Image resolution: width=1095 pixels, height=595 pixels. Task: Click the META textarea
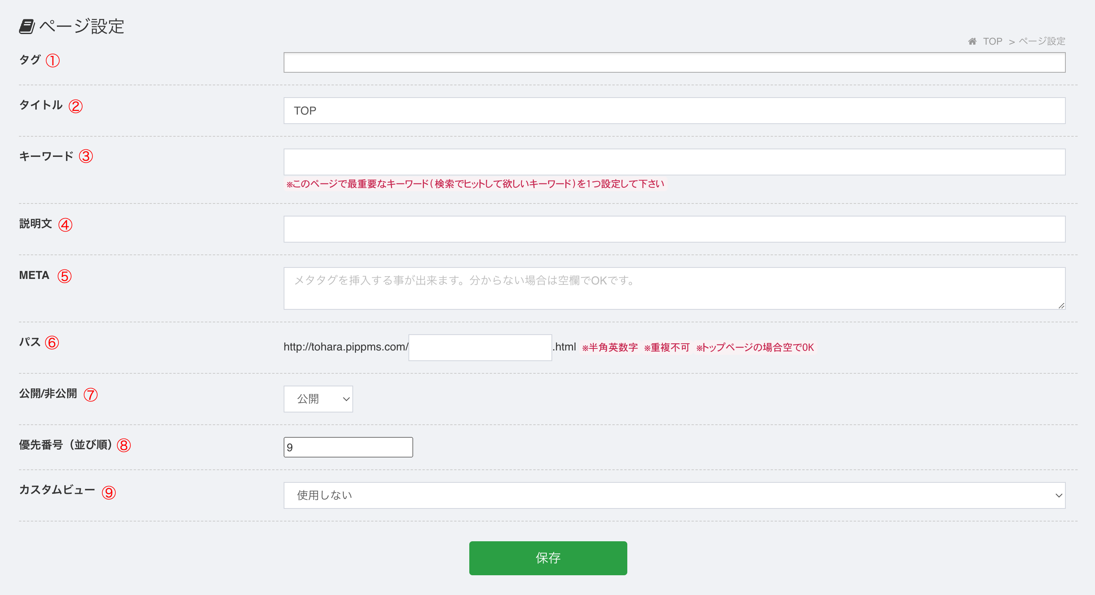click(x=674, y=288)
